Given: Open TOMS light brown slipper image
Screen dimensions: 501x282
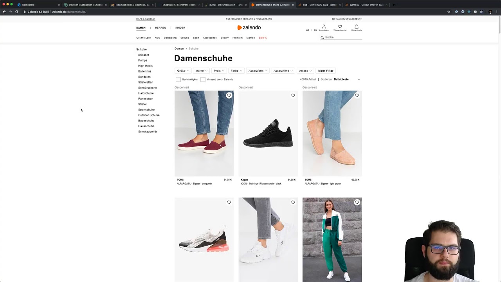Looking at the screenshot, I should (x=332, y=134).
